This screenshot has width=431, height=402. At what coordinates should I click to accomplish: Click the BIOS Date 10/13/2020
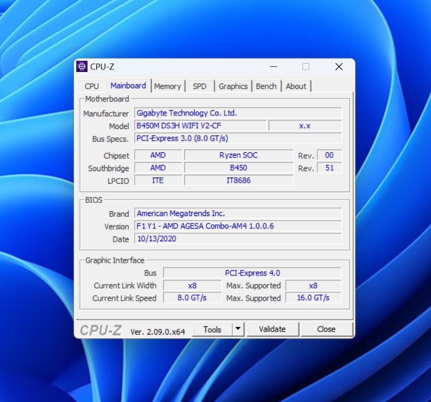point(238,238)
